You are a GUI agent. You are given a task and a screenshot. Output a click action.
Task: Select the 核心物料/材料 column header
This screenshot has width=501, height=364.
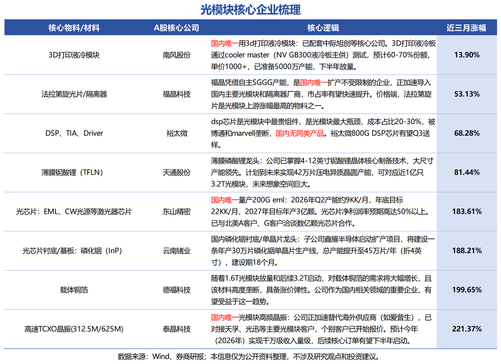click(74, 28)
